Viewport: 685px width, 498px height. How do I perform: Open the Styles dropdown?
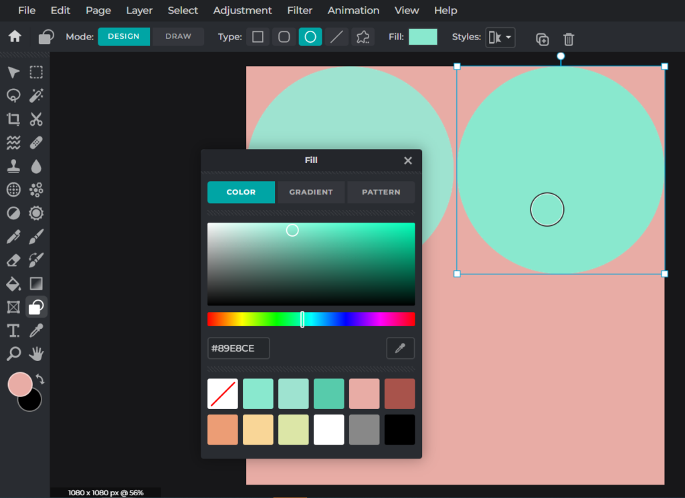point(500,37)
